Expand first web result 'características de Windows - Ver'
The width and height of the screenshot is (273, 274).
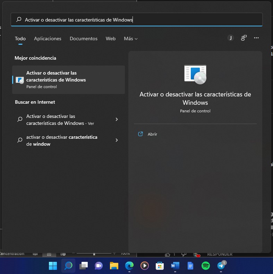point(117,119)
